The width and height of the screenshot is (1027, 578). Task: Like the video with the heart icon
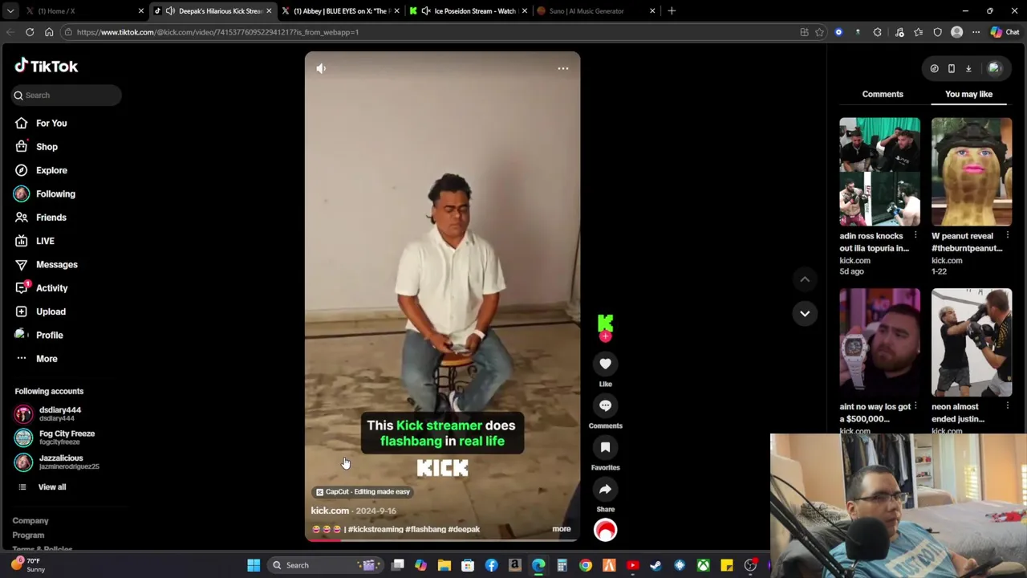[x=605, y=364]
